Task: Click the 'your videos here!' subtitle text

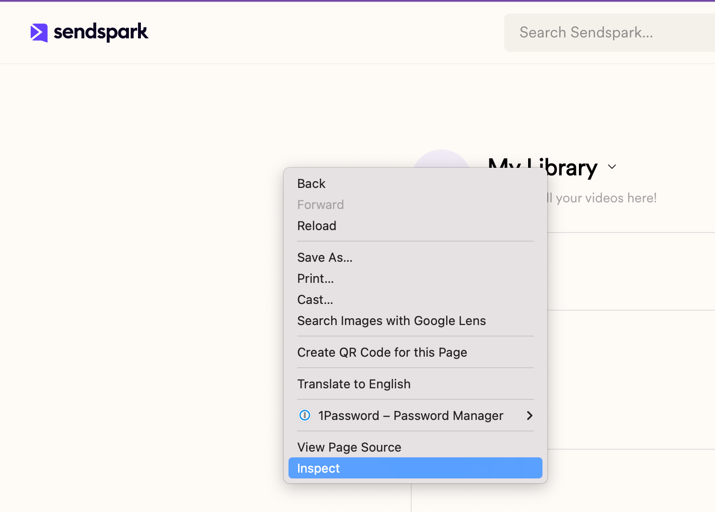Action: click(x=606, y=198)
